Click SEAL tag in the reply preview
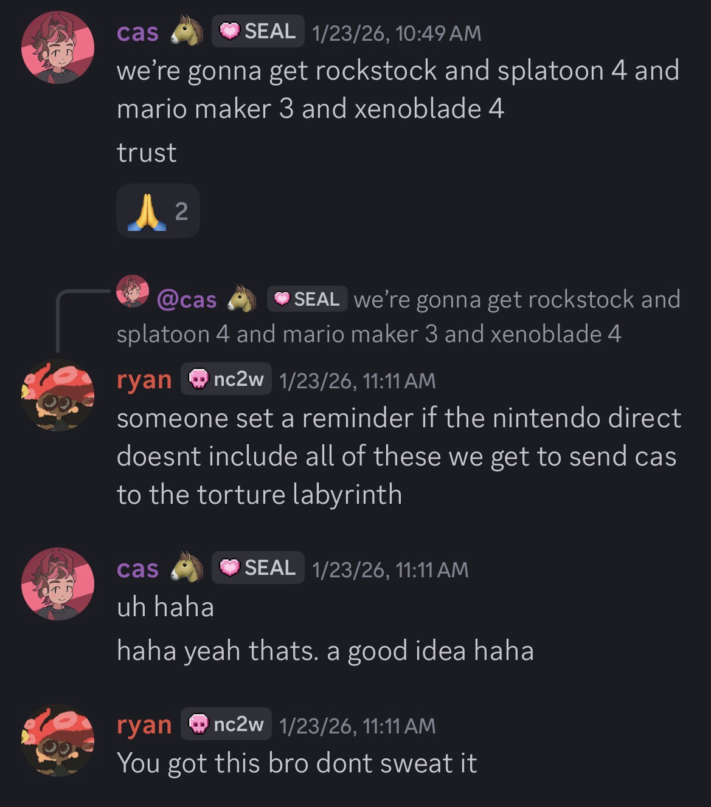The width and height of the screenshot is (711, 807). coord(307,299)
